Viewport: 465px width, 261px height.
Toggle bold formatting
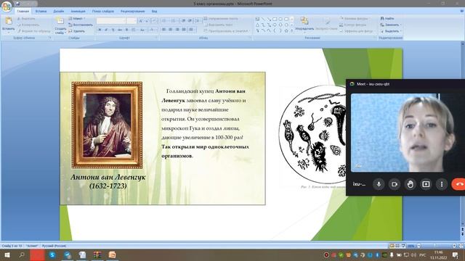click(x=100, y=30)
